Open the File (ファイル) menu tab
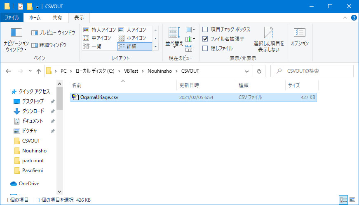This screenshot has width=359, height=205. [12, 18]
